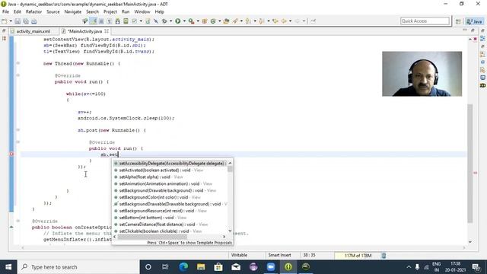Viewport: 487px width, 274px height.
Task: Click the error marker beside sb.set line
Action: click(x=11, y=154)
